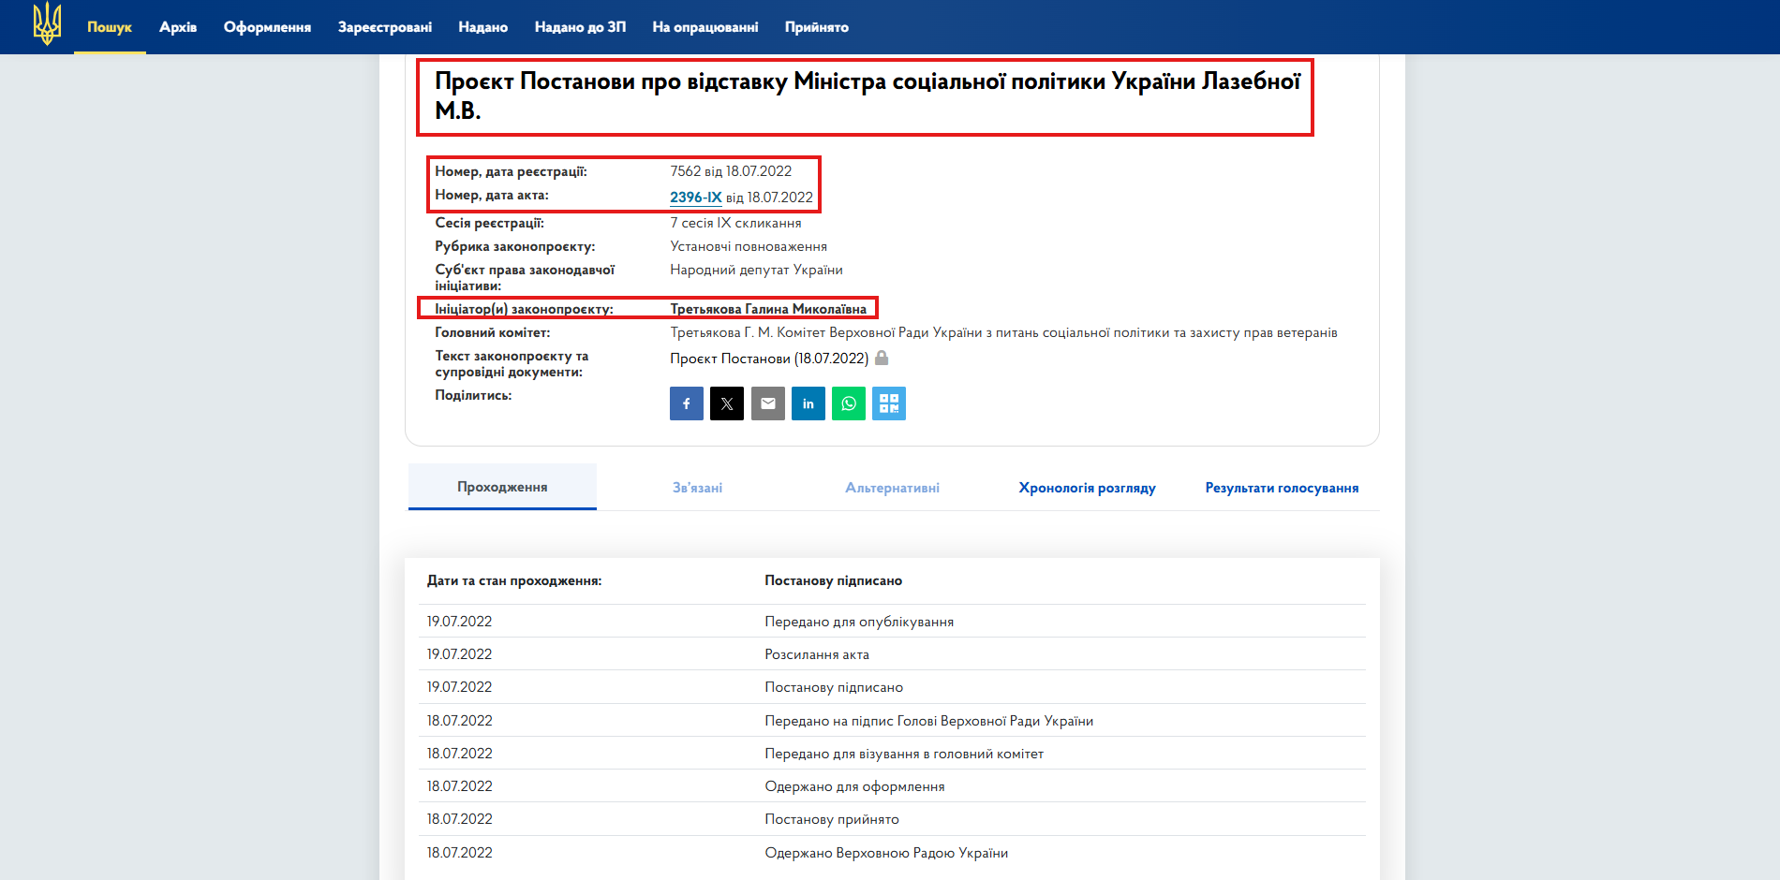
Task: Open the Архів menu item
Action: [178, 27]
